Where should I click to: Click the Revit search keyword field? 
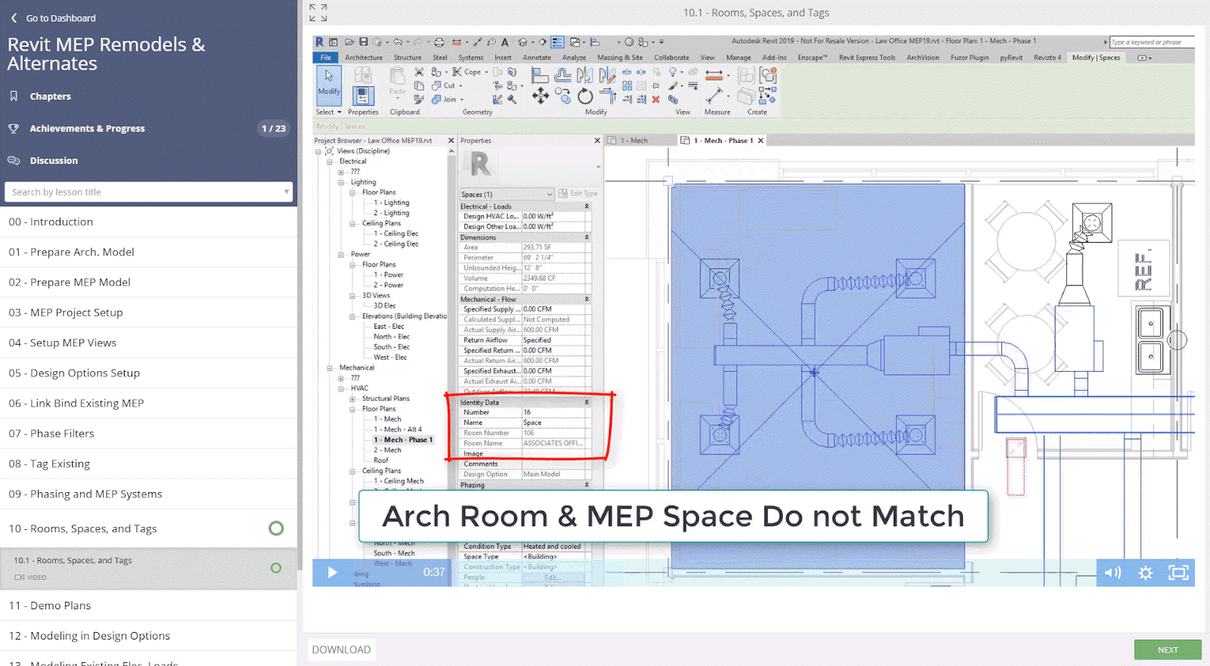[x=1152, y=42]
